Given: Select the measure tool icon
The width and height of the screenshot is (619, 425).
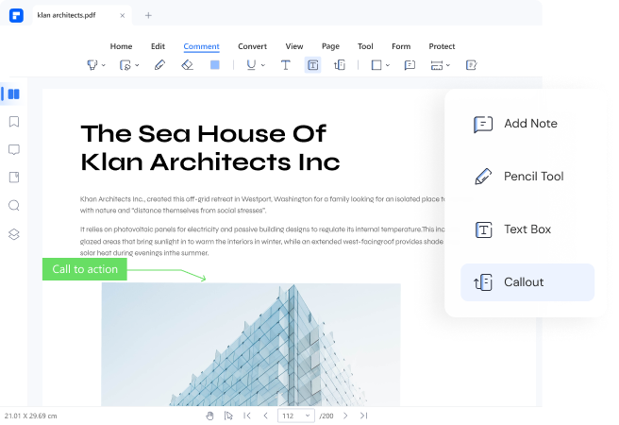Looking at the screenshot, I should coord(437,65).
